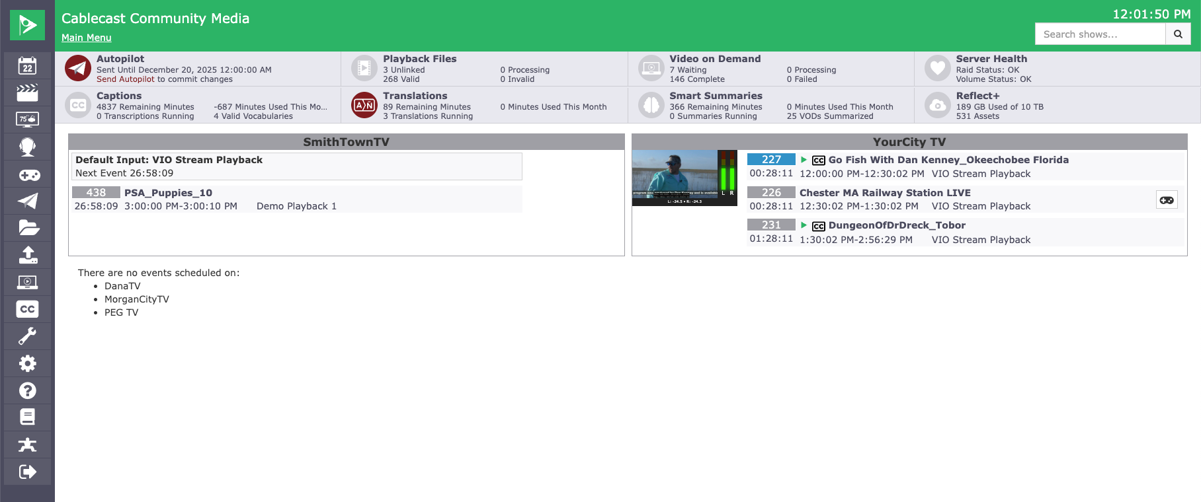This screenshot has width=1201, height=502.
Task: Click the Video on Demand status icon
Action: (x=651, y=68)
